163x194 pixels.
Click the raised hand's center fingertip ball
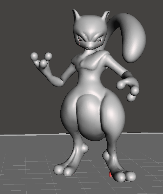click(43, 63)
